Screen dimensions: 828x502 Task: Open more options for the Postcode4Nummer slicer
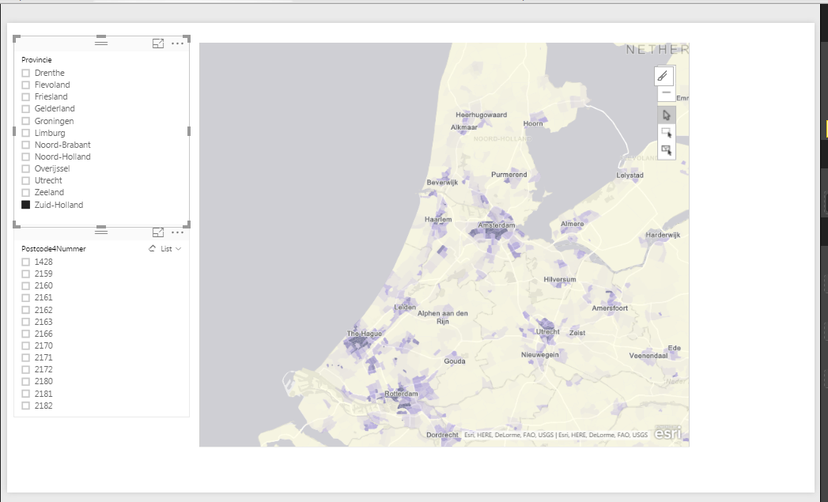177,232
